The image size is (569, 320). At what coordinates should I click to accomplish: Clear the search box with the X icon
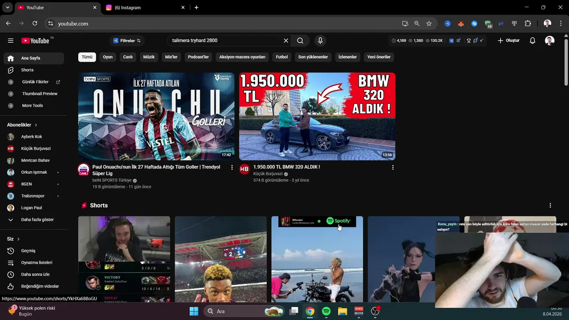coord(286,40)
